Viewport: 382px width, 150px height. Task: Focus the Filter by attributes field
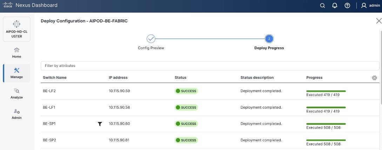coord(210,66)
